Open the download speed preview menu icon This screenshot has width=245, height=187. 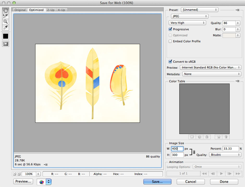pos(46,165)
